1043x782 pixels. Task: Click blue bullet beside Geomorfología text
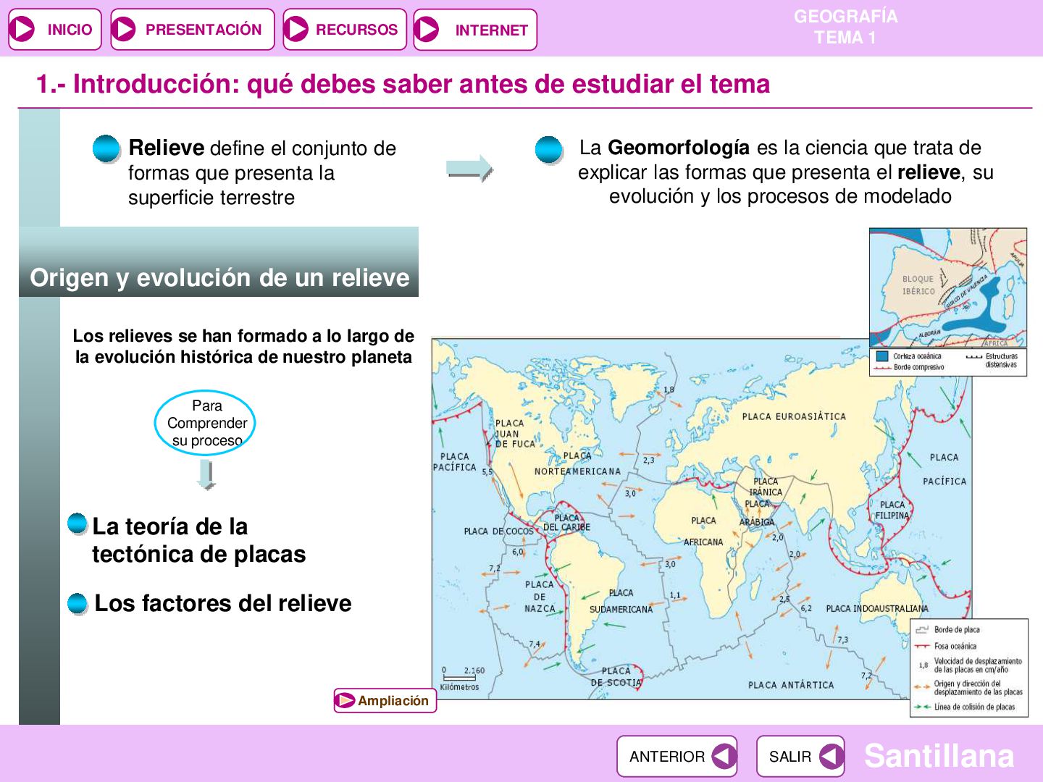549,150
